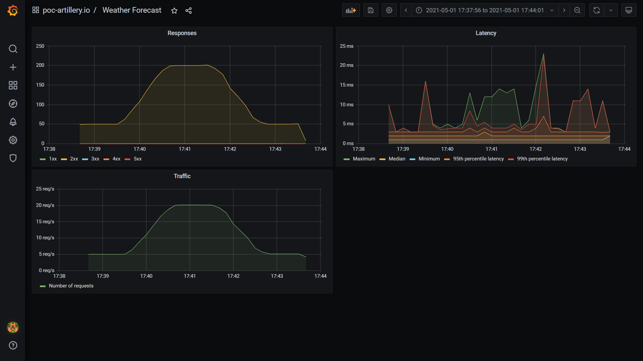Open the Responses panel title menu
This screenshot has width=643, height=361.
(182, 33)
